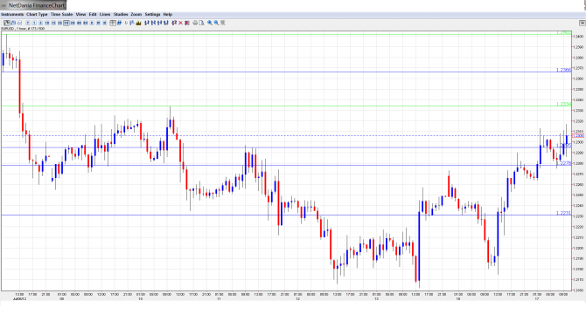The height and width of the screenshot is (328, 586).
Task: Click the scroll-to-latest arrow button at top right
Action: [x=582, y=23]
